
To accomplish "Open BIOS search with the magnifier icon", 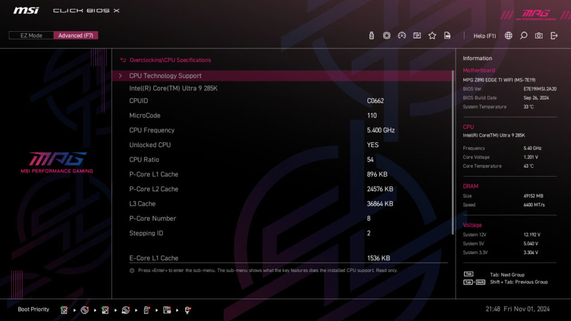I will tap(523, 35).
